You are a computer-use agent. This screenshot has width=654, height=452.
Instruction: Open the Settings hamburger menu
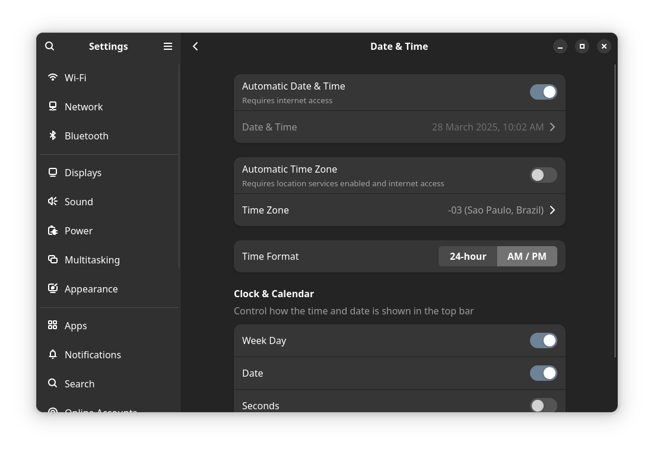168,46
